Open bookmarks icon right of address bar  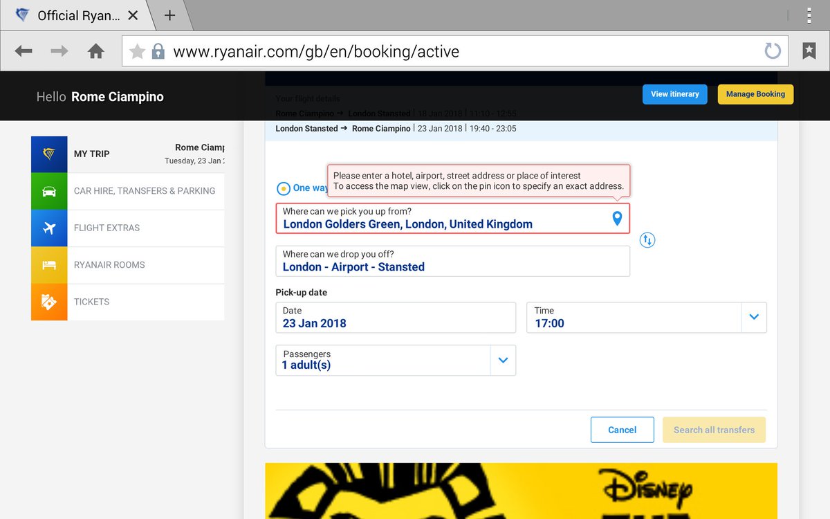[809, 51]
